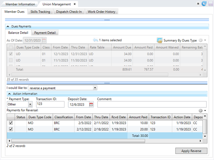Open the As Of Date calendar picker
This screenshot has height=160, width=214.
point(44,40)
